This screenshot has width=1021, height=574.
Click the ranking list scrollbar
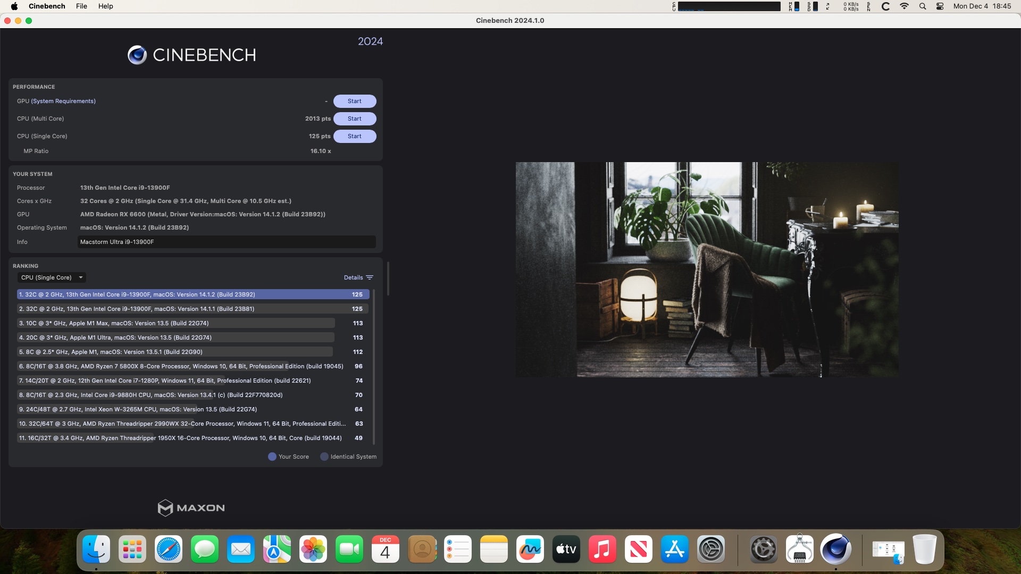click(x=374, y=367)
